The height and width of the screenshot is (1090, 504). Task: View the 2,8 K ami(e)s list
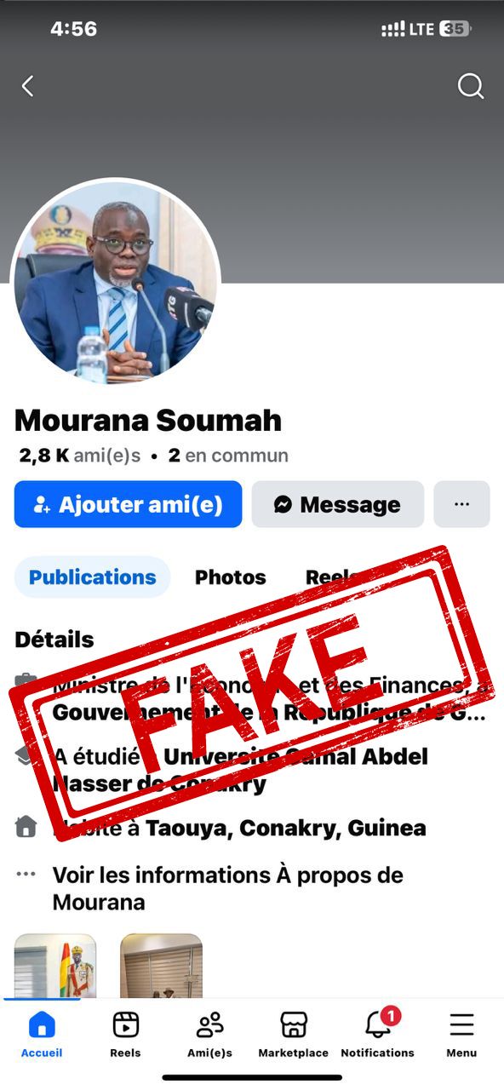tap(80, 456)
